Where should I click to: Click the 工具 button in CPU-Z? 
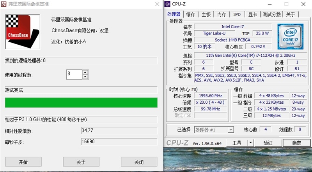tap(237, 143)
